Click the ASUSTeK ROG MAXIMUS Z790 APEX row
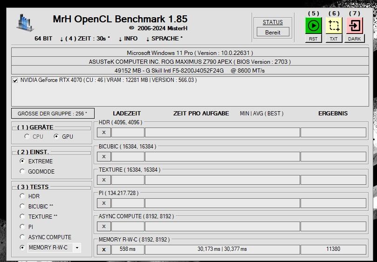 pos(190,61)
